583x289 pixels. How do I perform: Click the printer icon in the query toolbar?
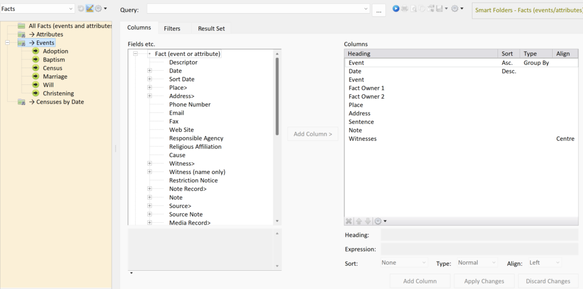click(x=405, y=8)
